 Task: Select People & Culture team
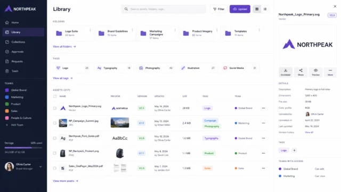[18, 118]
